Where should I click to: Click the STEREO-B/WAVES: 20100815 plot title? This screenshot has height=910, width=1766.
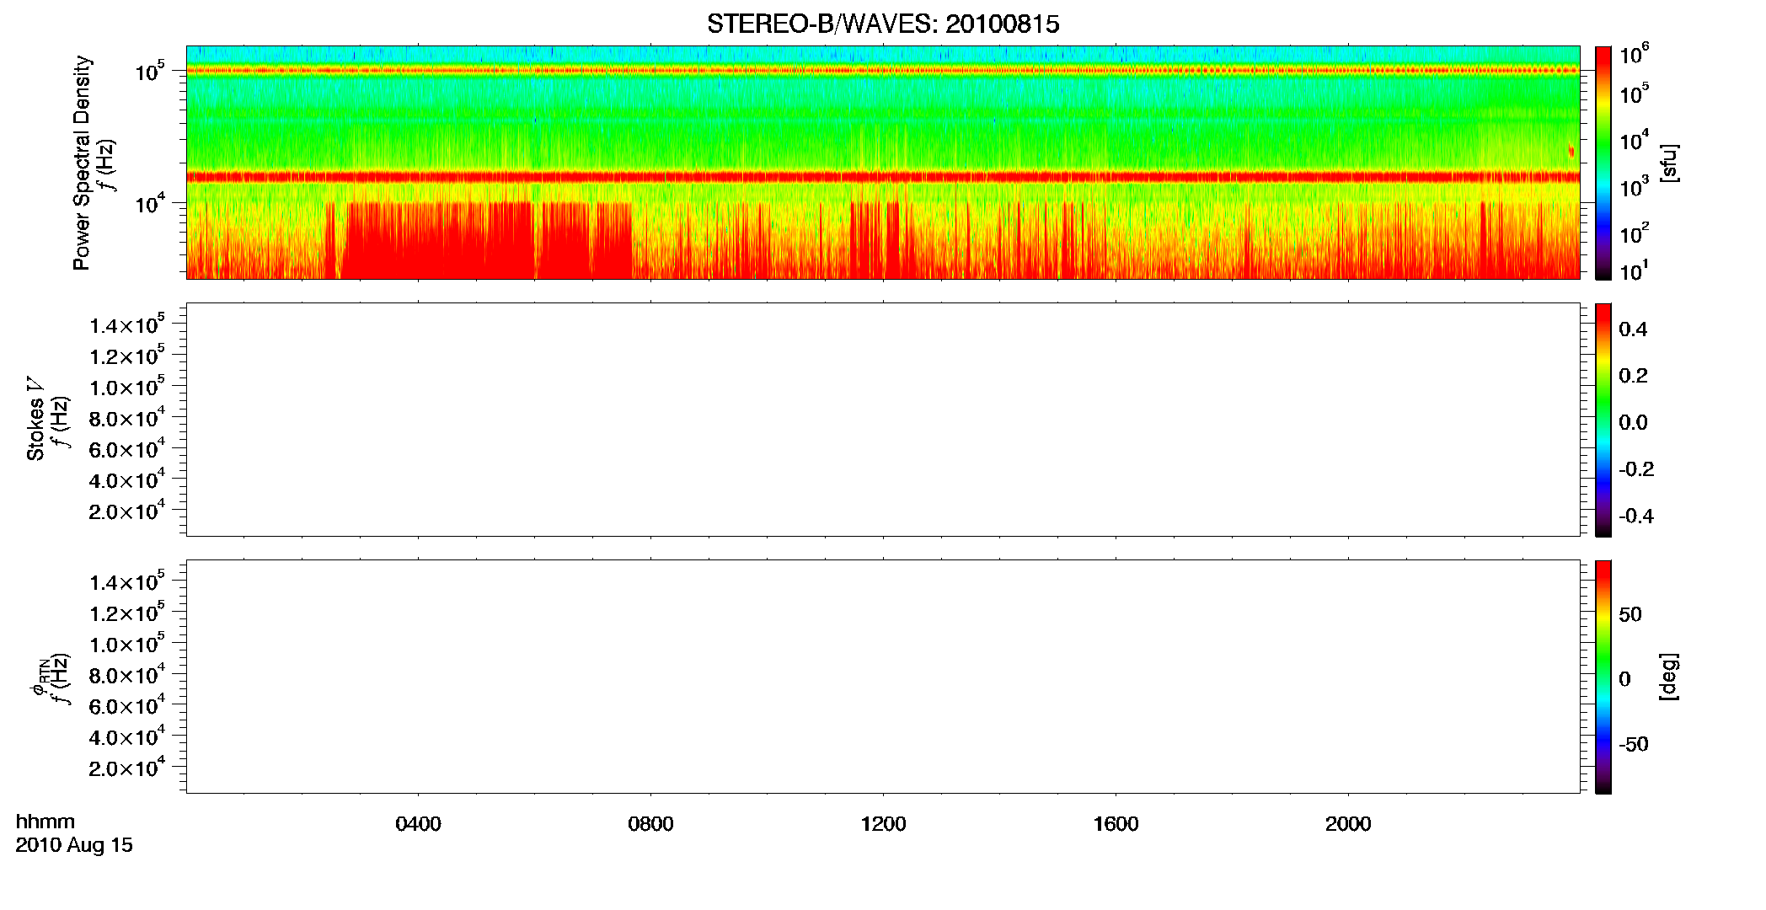(883, 24)
